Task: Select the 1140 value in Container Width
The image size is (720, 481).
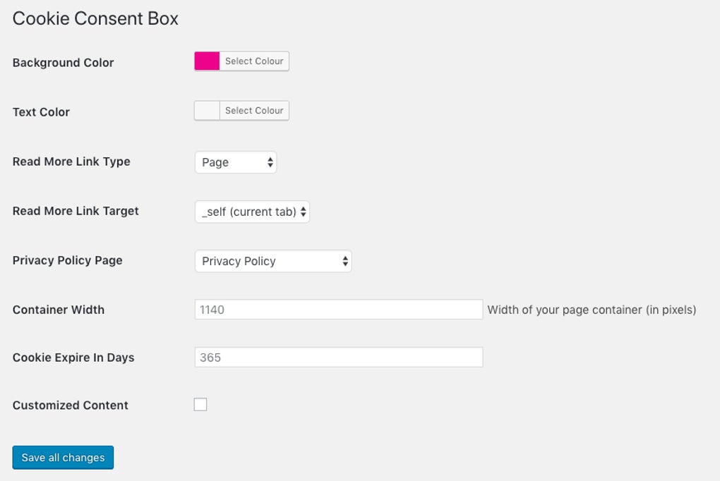Action: coord(339,309)
